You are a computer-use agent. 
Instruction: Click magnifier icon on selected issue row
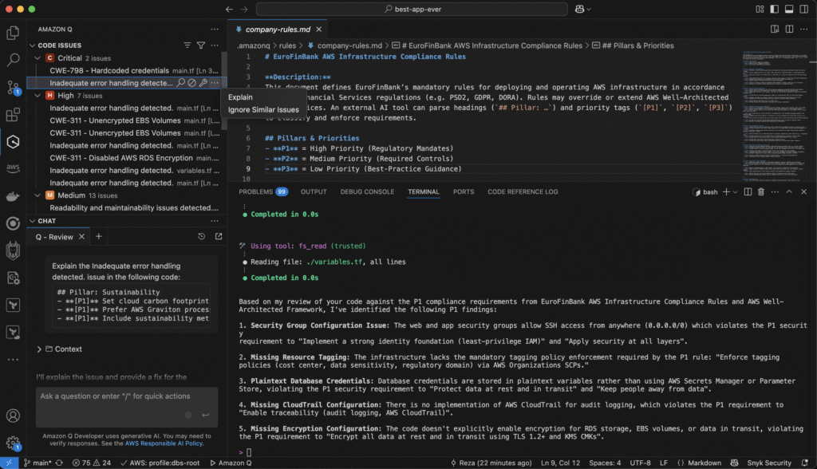point(181,83)
